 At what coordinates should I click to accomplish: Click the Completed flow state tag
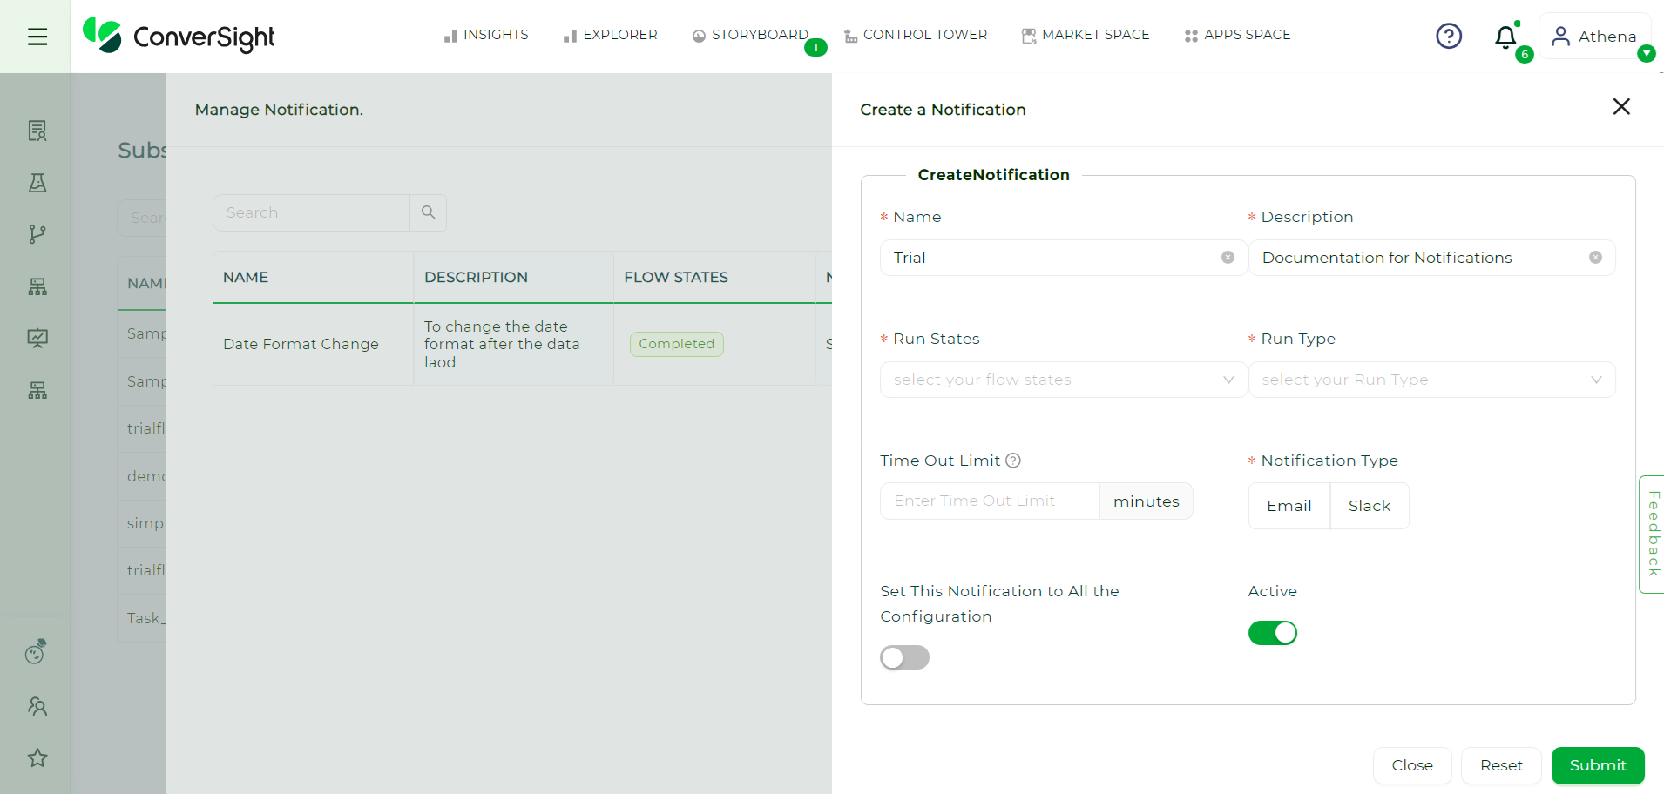click(676, 344)
